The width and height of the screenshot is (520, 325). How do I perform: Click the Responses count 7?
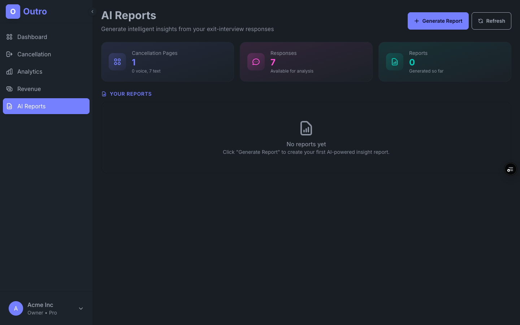click(x=273, y=62)
